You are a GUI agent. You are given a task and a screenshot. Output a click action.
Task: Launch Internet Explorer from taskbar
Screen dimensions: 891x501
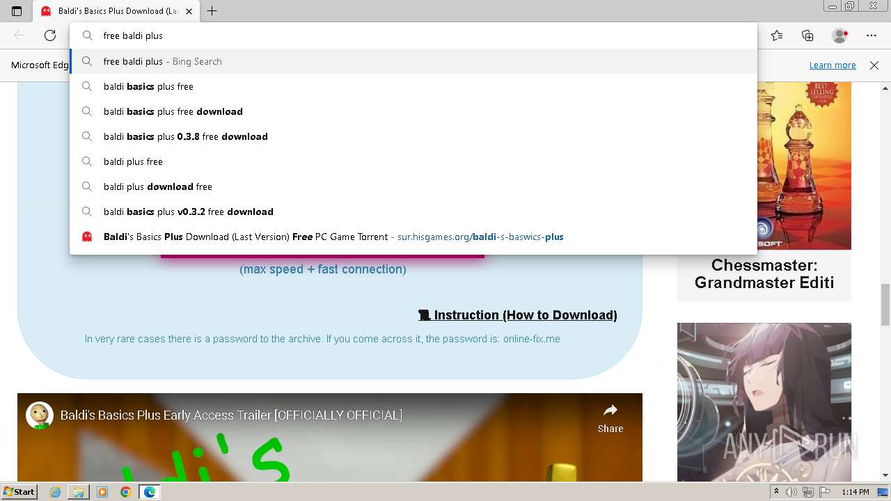[x=56, y=492]
